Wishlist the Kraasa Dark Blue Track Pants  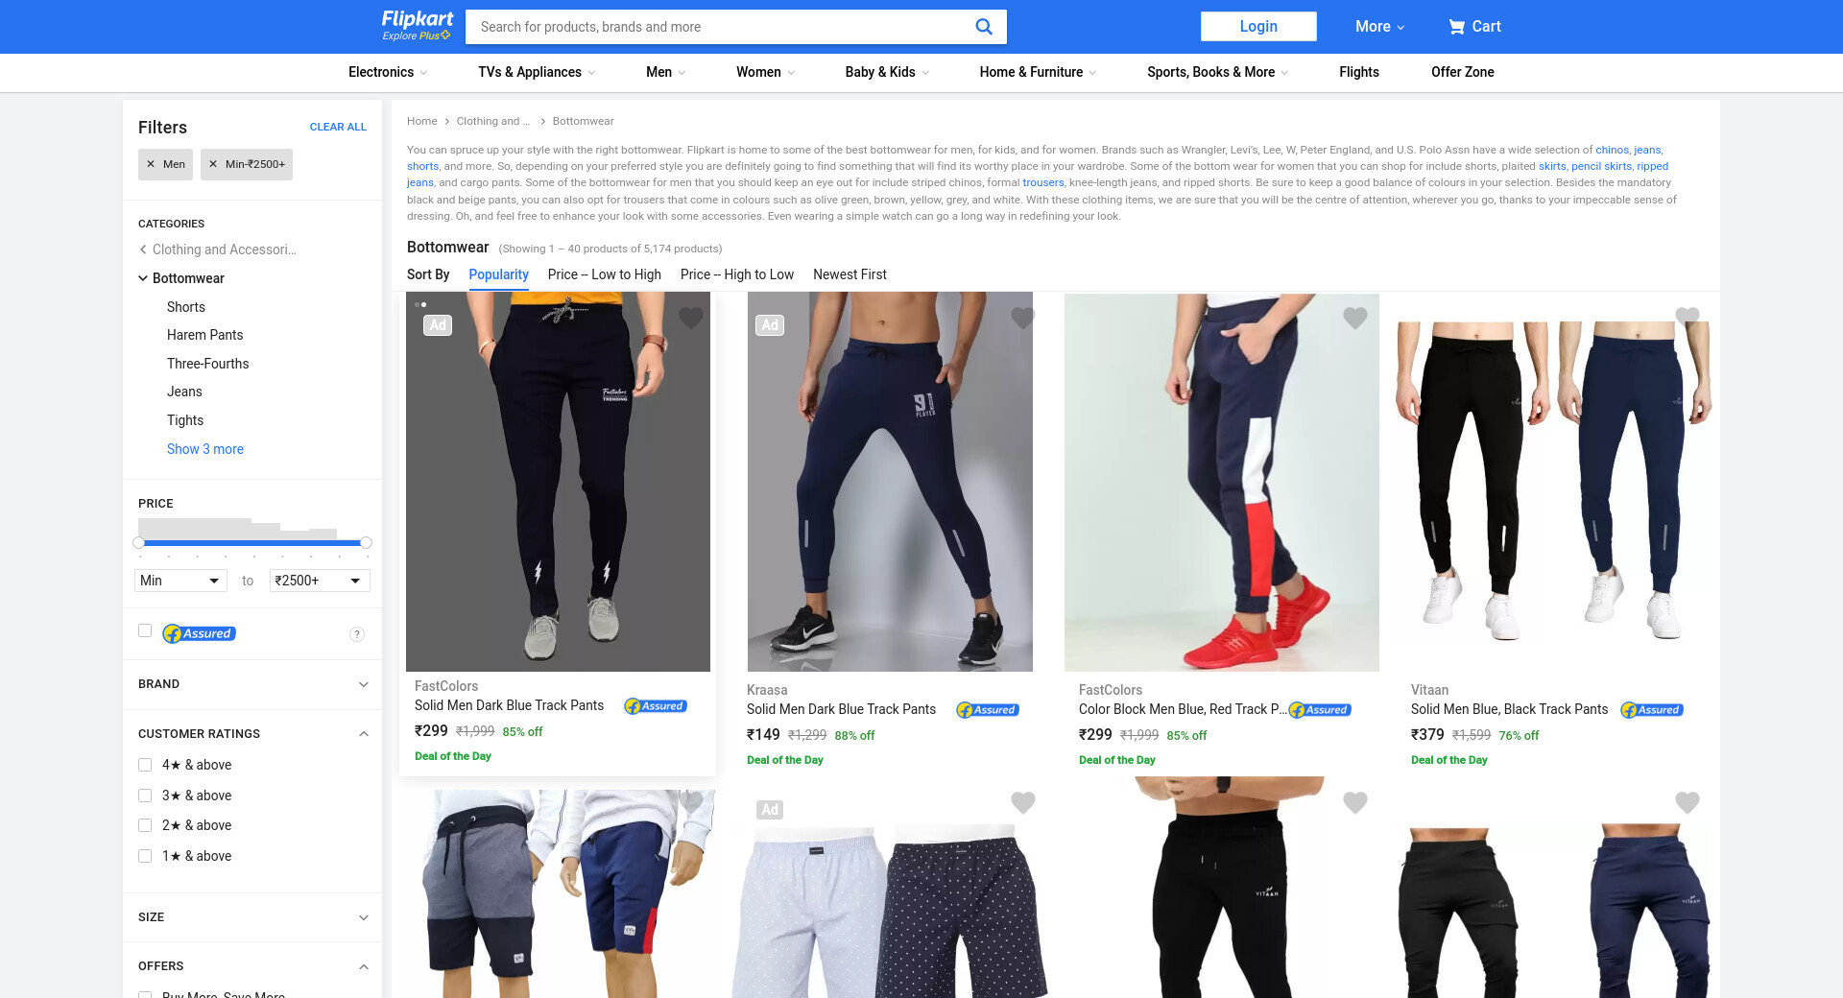click(x=1023, y=318)
